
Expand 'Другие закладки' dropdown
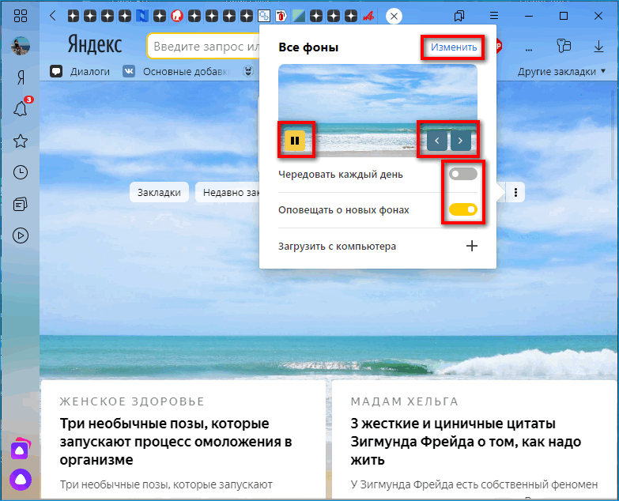tap(561, 71)
